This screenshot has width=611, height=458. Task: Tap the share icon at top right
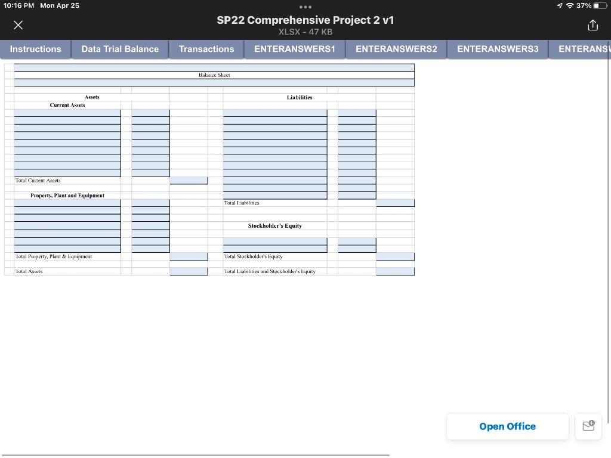[x=593, y=25]
